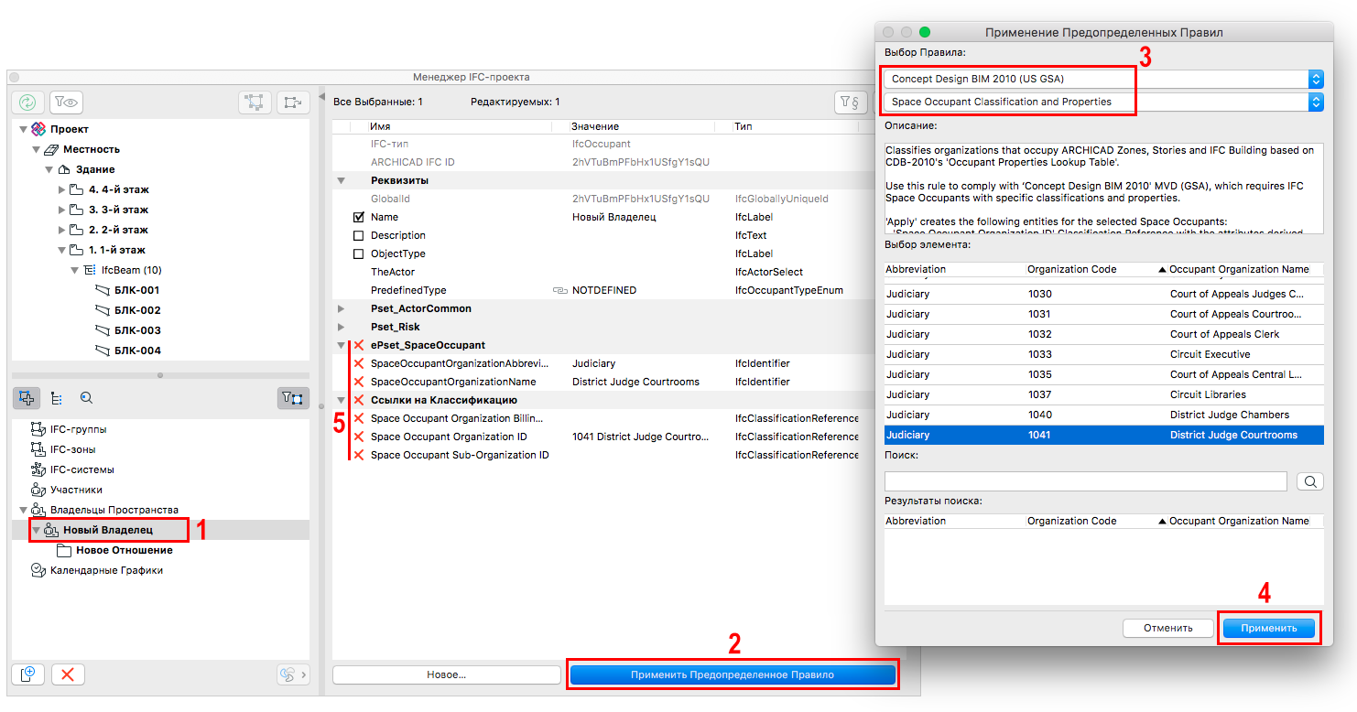1357x712 pixels.
Task: Open Space Occupant Classification rule dropdown
Action: tap(1104, 102)
